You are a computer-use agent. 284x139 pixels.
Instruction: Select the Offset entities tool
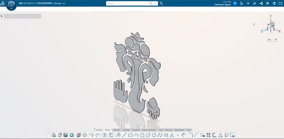coord(214,135)
